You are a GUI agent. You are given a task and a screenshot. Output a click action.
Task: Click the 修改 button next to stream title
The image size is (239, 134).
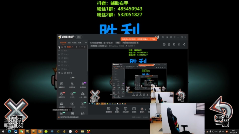(118, 43)
